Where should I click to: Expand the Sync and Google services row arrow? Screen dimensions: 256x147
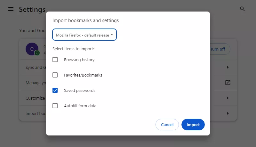pos(228,67)
